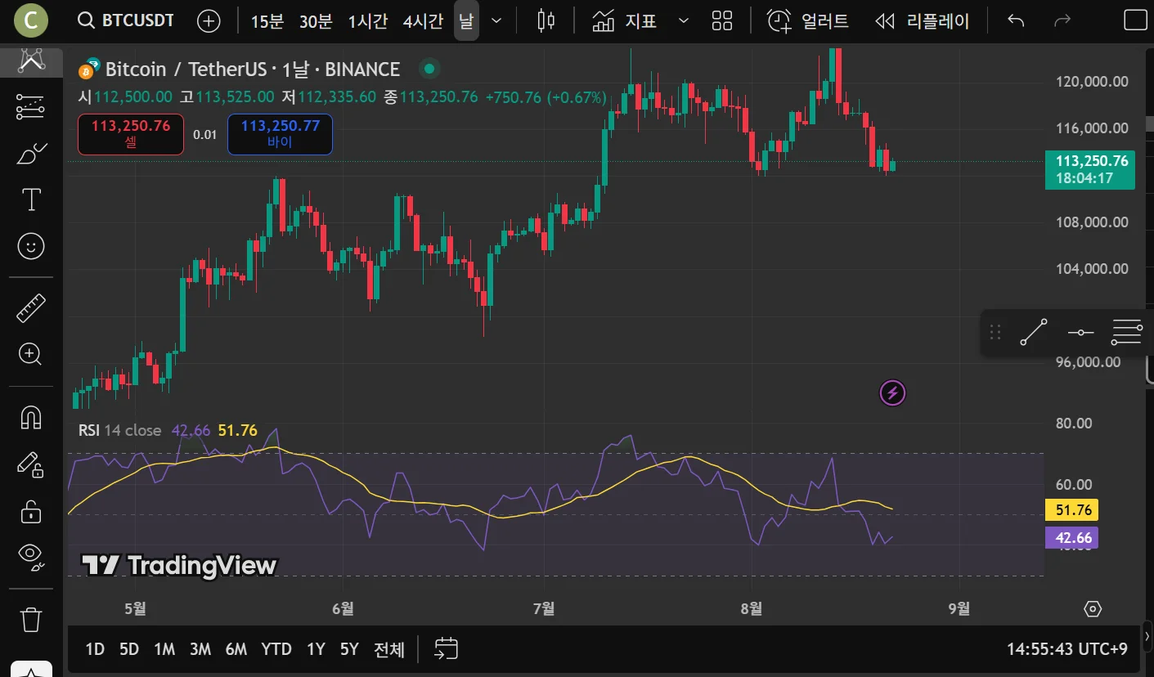Viewport: 1154px width, 677px height.
Task: Open the emoji and icons tool
Action: 31,246
